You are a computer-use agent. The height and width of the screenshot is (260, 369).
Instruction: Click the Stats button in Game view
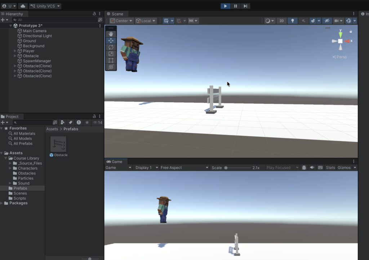[330, 167]
